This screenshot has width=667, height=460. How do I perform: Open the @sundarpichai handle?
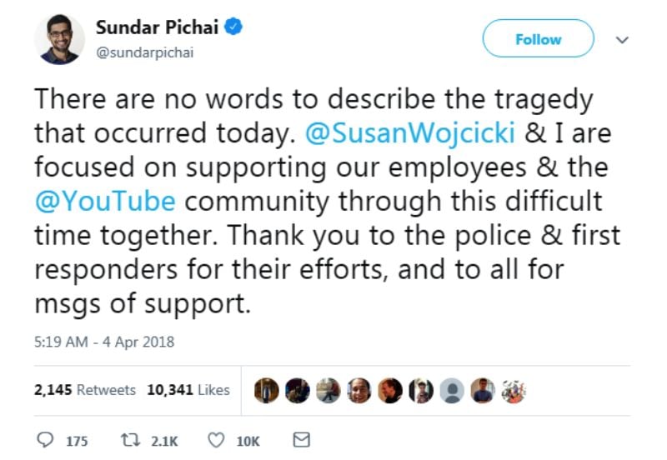pos(144,52)
